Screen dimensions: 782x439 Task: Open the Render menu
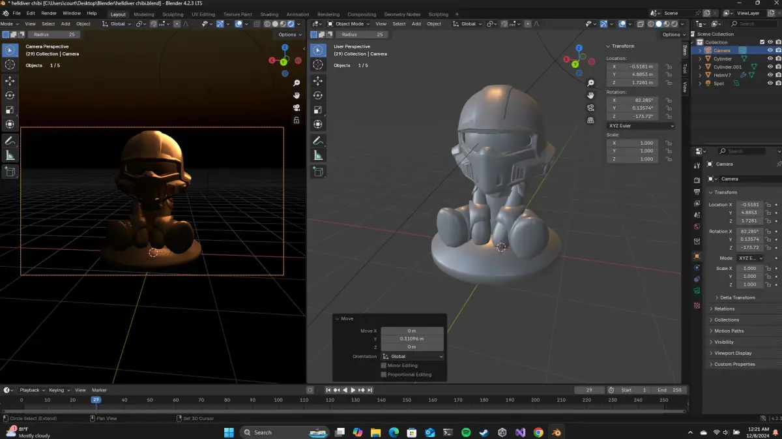click(49, 13)
